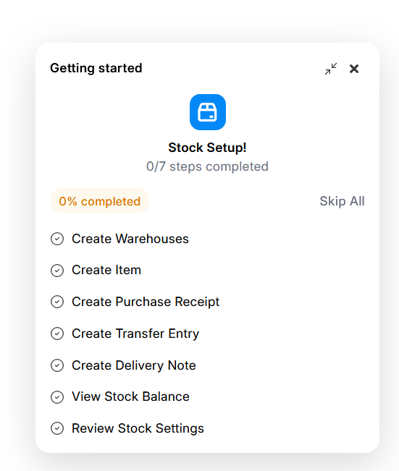
Task: Click the 0% completed progress badge
Action: (100, 201)
